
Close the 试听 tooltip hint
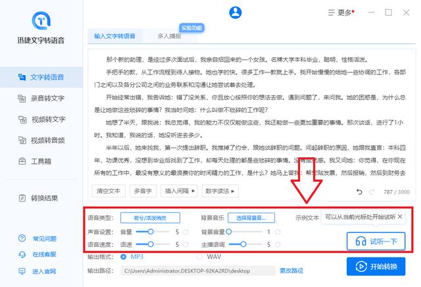(400, 217)
